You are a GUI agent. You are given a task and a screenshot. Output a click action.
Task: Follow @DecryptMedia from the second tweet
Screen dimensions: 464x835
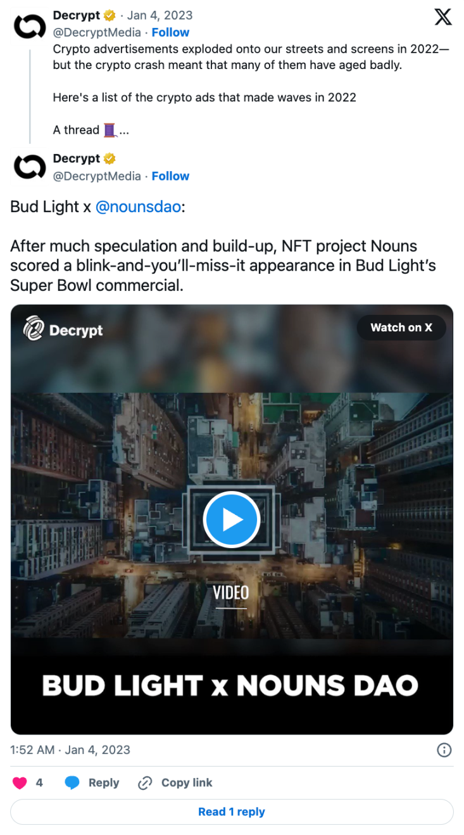click(170, 176)
